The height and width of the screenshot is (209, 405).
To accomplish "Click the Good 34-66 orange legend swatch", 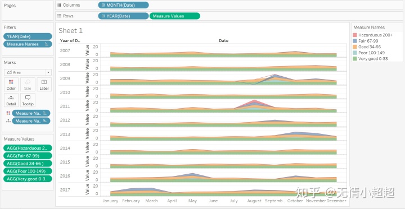I will [x=355, y=47].
